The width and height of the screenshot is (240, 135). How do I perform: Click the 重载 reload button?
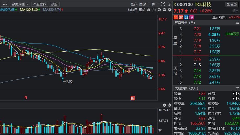point(142,10)
